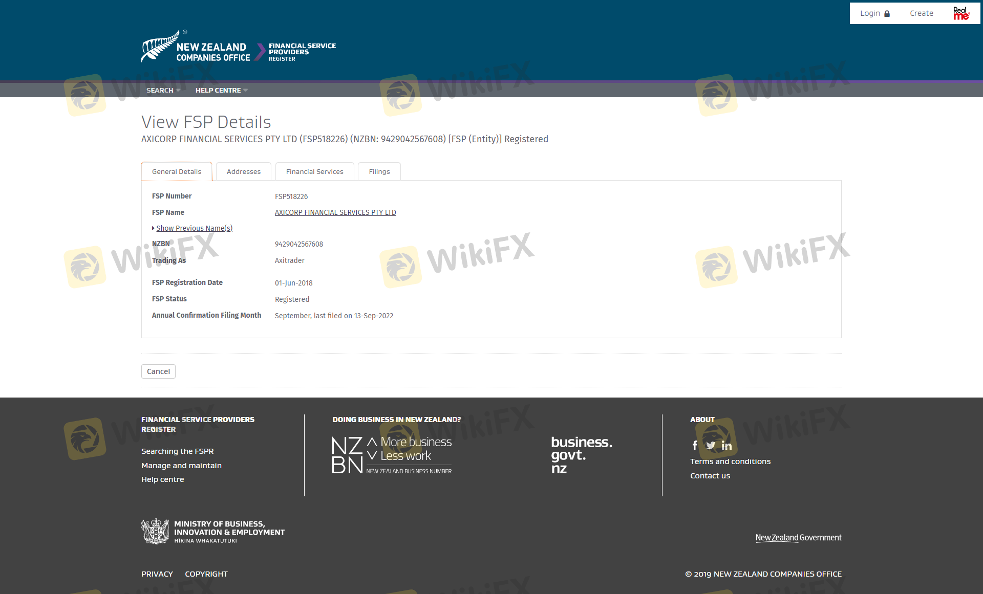Click the RealMe logo icon
Screen dimensions: 983x594
point(961,13)
